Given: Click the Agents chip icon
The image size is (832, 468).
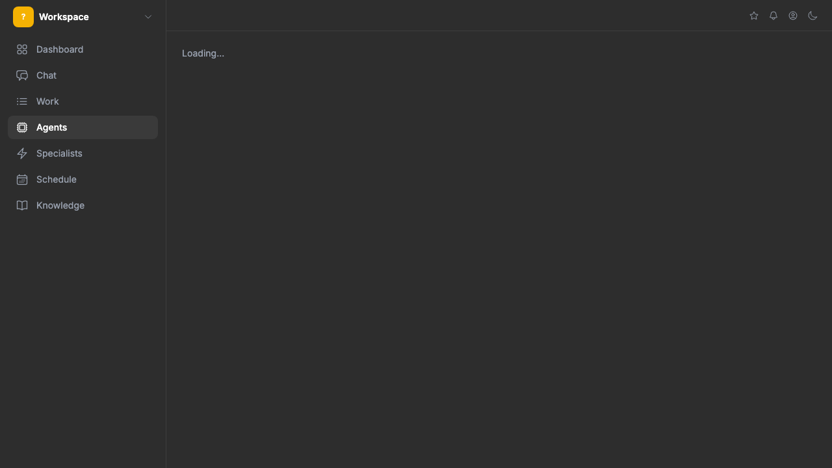Looking at the screenshot, I should pyautogui.click(x=22, y=127).
